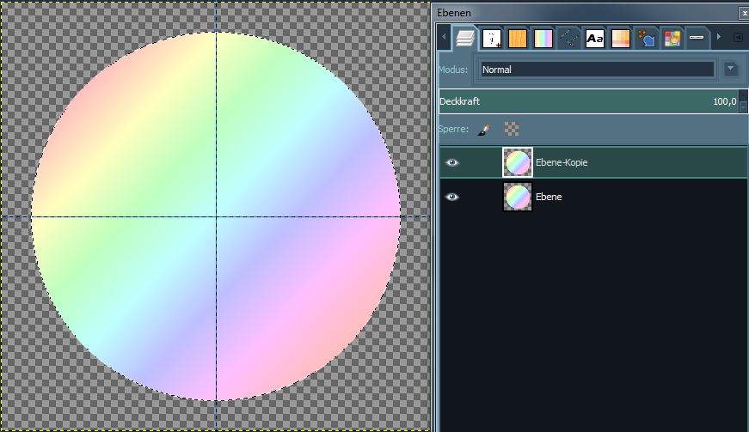Open the colored grid with hand tab
Image resolution: width=749 pixels, height=432 pixels.
click(672, 38)
